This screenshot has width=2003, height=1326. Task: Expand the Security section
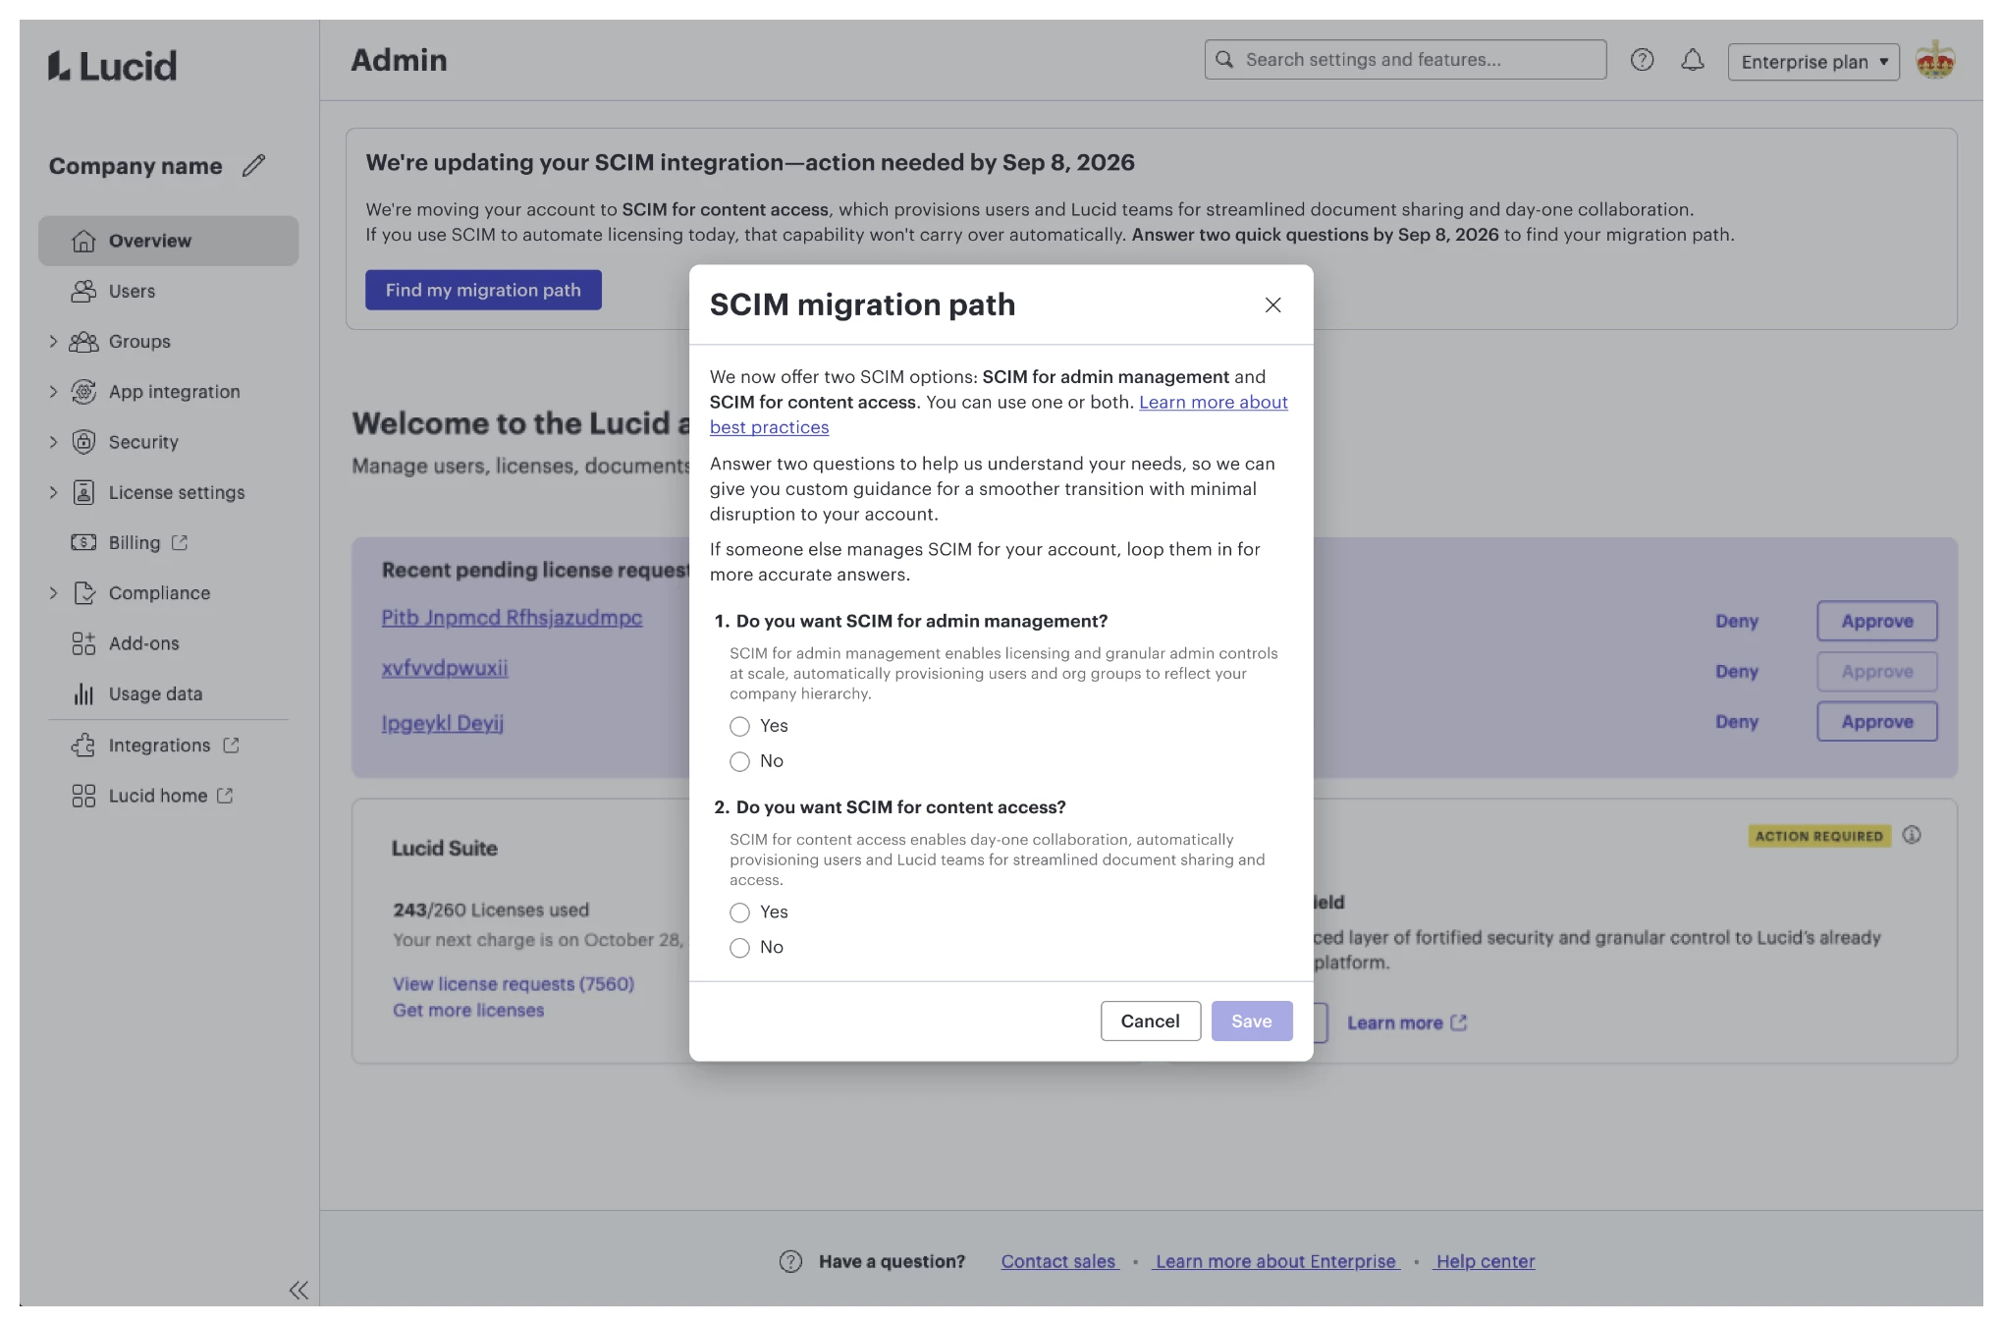coord(53,442)
